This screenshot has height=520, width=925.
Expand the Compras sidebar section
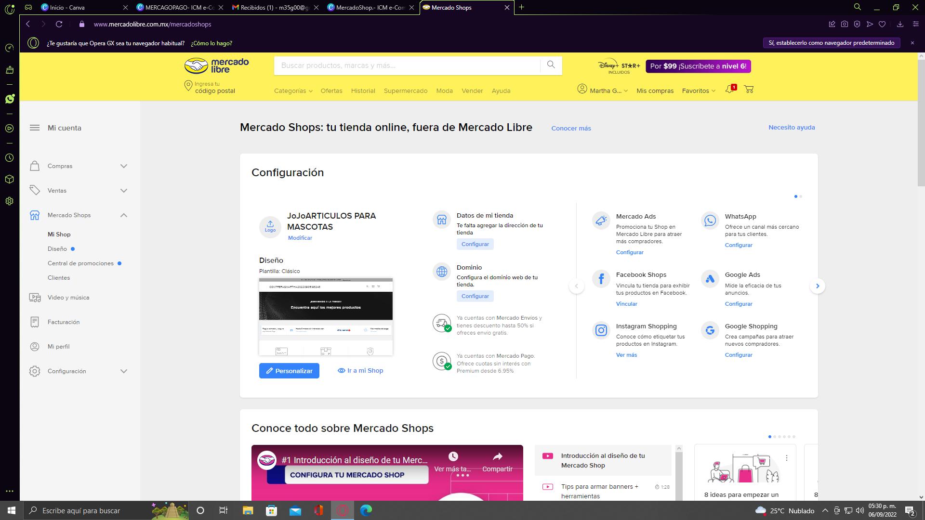123,166
